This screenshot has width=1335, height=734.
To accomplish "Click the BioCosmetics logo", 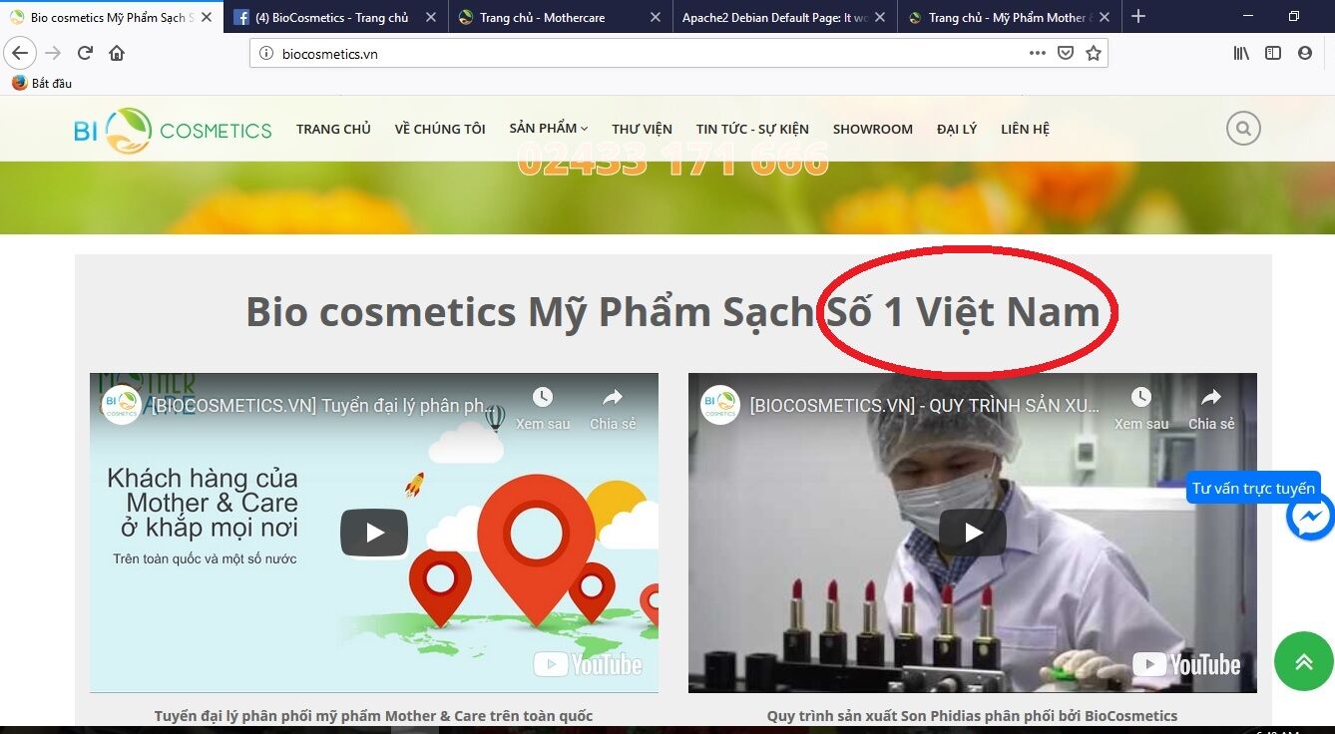I will (173, 131).
